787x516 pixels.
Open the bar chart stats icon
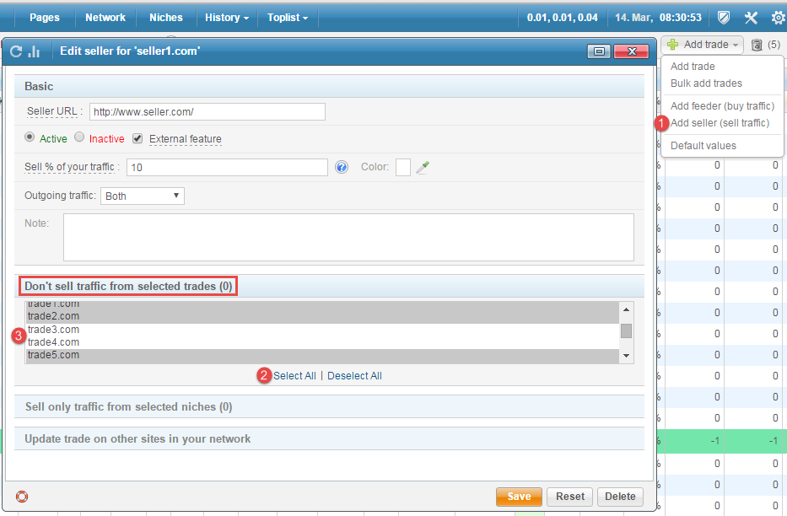(35, 51)
